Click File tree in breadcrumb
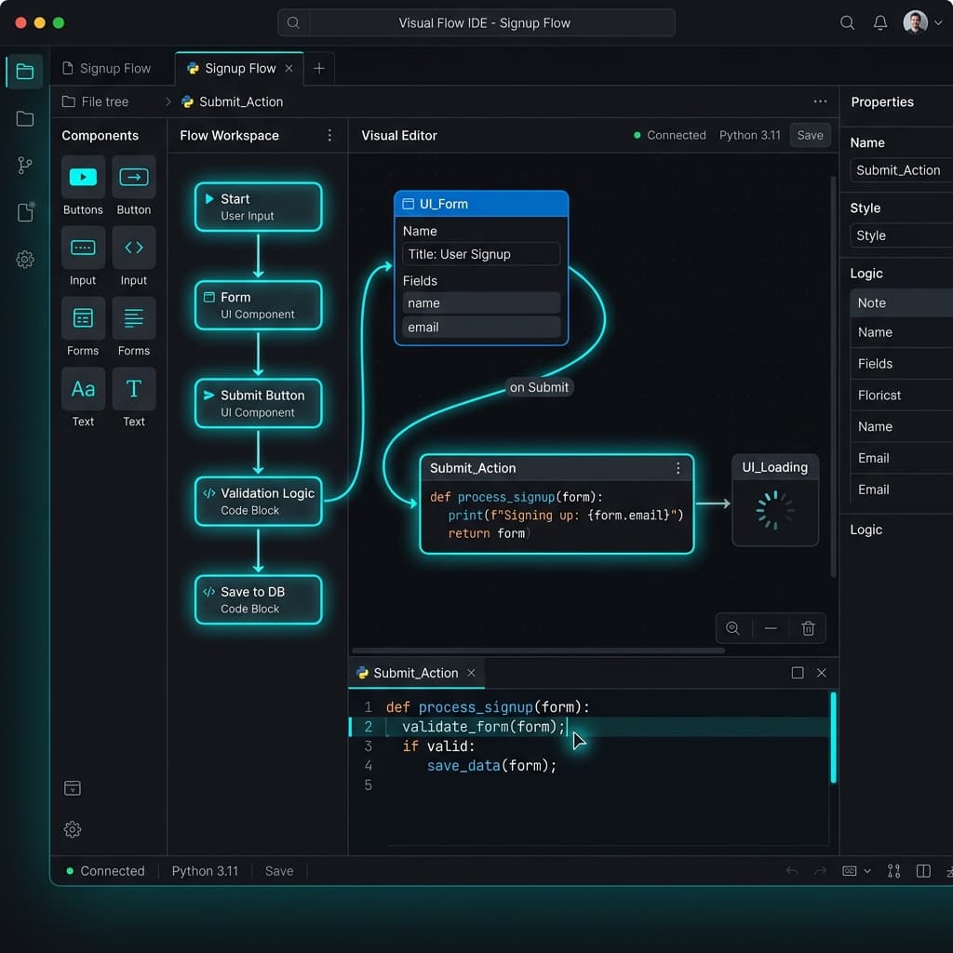953x953 pixels. tap(96, 101)
